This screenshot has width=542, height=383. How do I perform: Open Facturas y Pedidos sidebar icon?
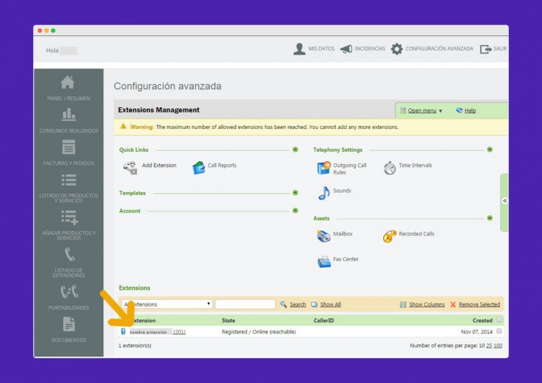coord(69,148)
